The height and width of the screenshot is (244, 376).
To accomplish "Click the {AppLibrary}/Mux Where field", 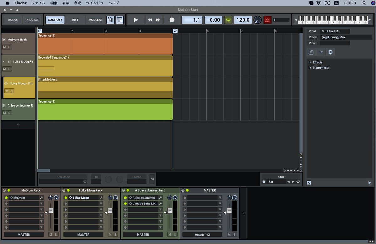I will (346, 37).
